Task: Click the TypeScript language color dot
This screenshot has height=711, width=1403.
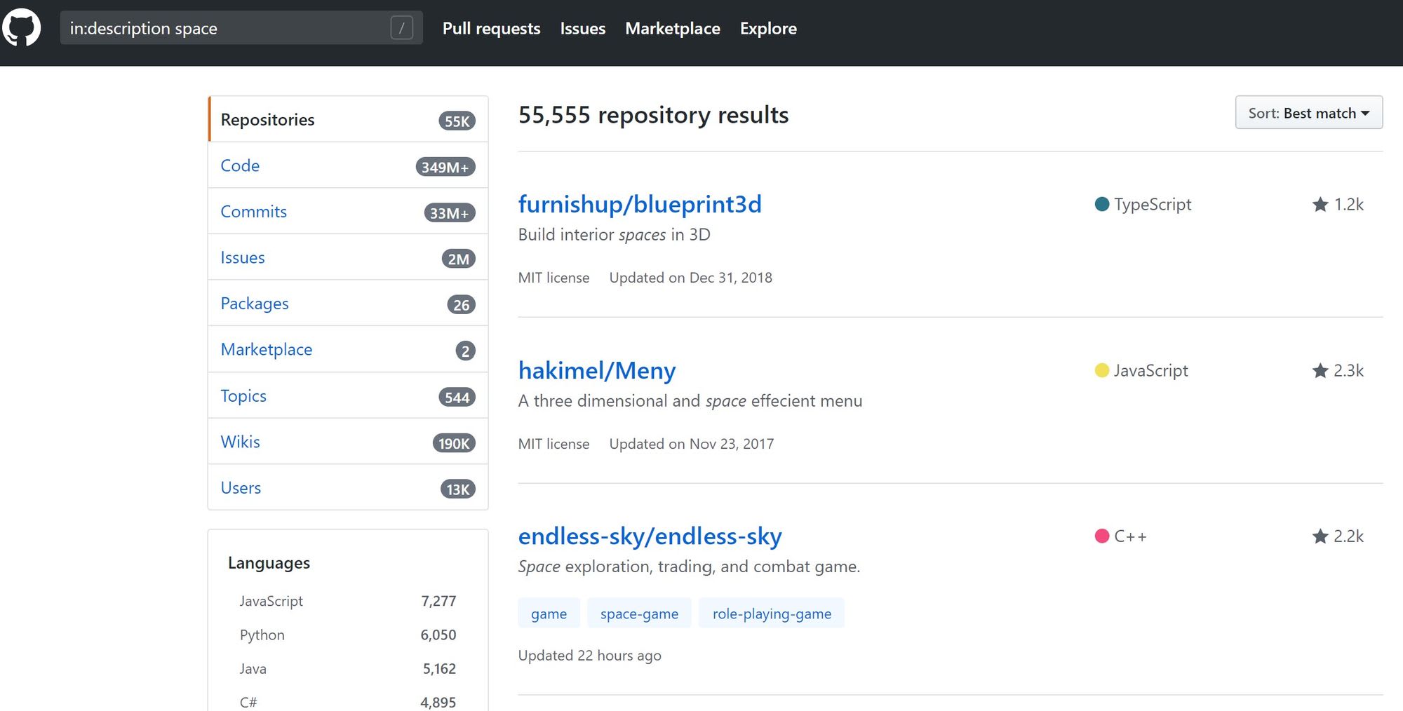Action: (x=1102, y=204)
